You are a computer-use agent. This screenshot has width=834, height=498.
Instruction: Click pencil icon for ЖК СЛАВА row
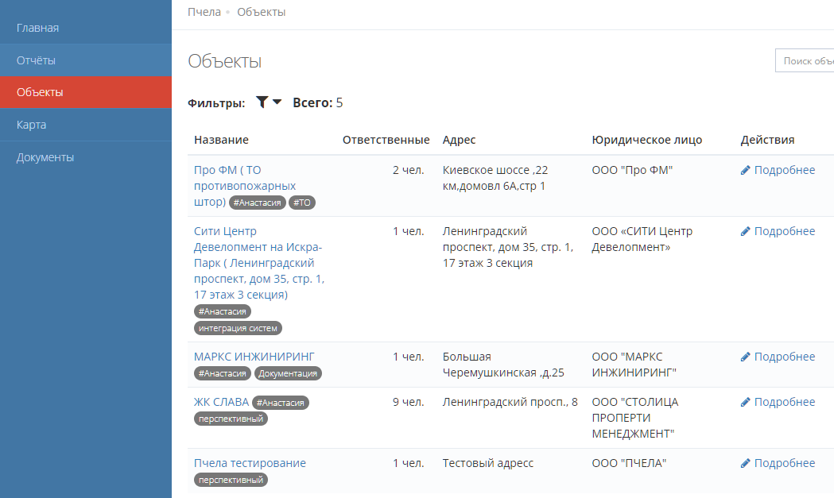[x=746, y=403]
